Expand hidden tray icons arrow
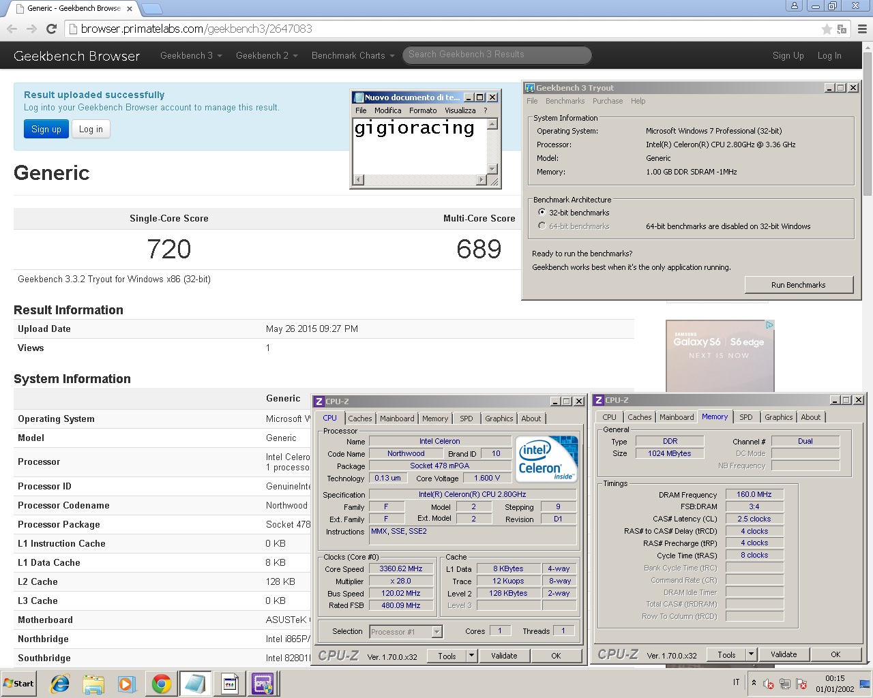 [x=754, y=682]
